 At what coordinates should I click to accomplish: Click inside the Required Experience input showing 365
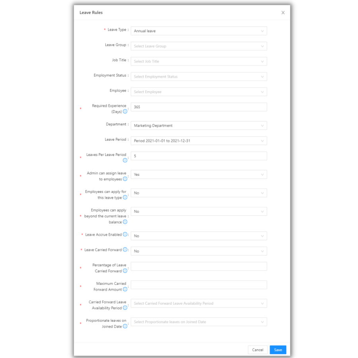[199, 107]
